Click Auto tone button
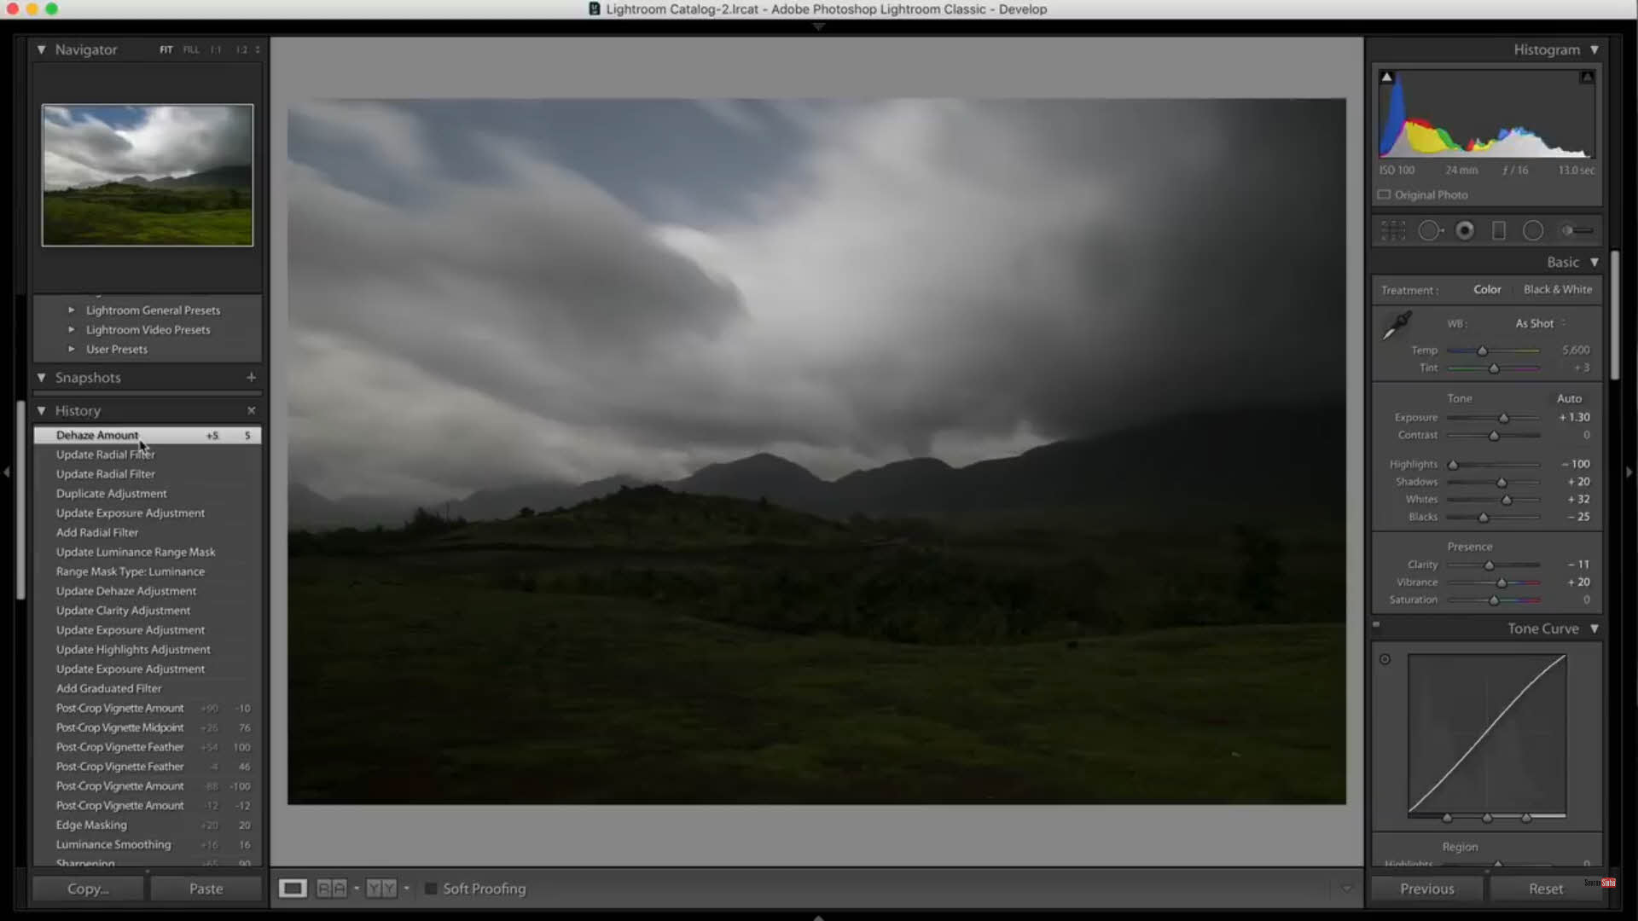 [1569, 398]
